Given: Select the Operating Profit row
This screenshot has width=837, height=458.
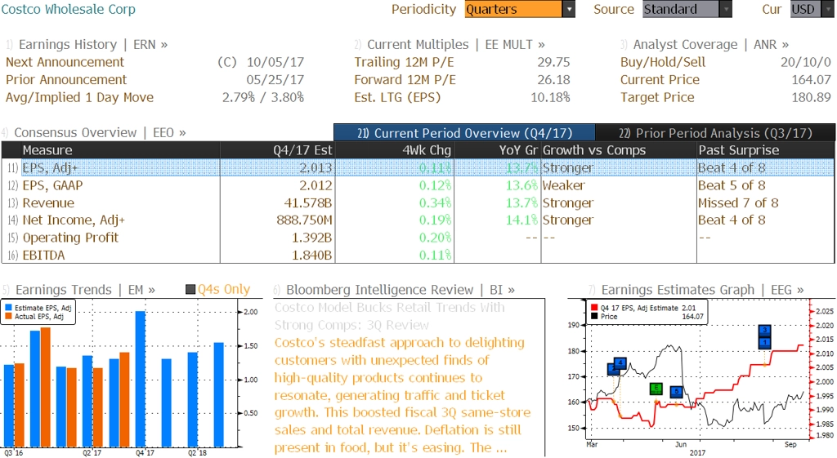Looking at the screenshot, I should (418, 238).
